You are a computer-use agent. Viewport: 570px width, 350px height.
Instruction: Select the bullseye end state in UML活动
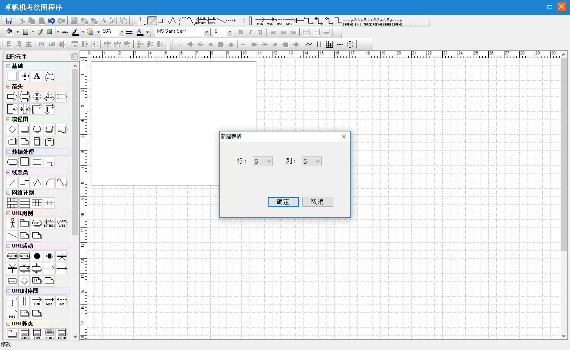click(x=49, y=256)
